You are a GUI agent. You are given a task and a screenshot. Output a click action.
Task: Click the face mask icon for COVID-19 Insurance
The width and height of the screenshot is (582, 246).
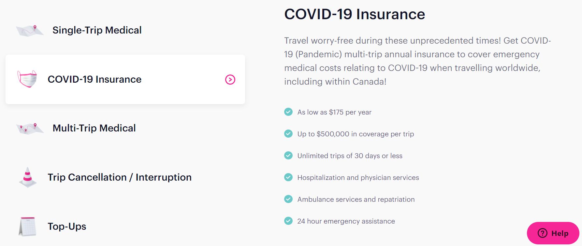click(x=27, y=79)
